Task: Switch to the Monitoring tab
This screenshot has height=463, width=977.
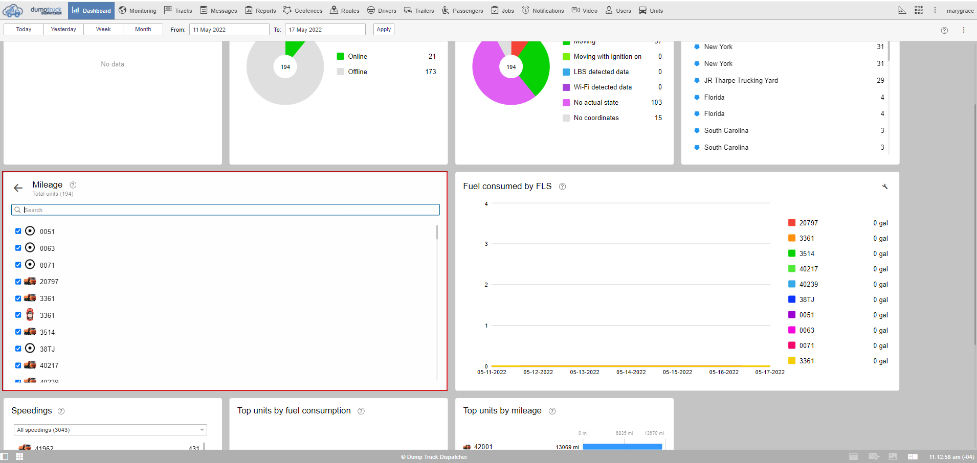Action: pyautogui.click(x=138, y=11)
